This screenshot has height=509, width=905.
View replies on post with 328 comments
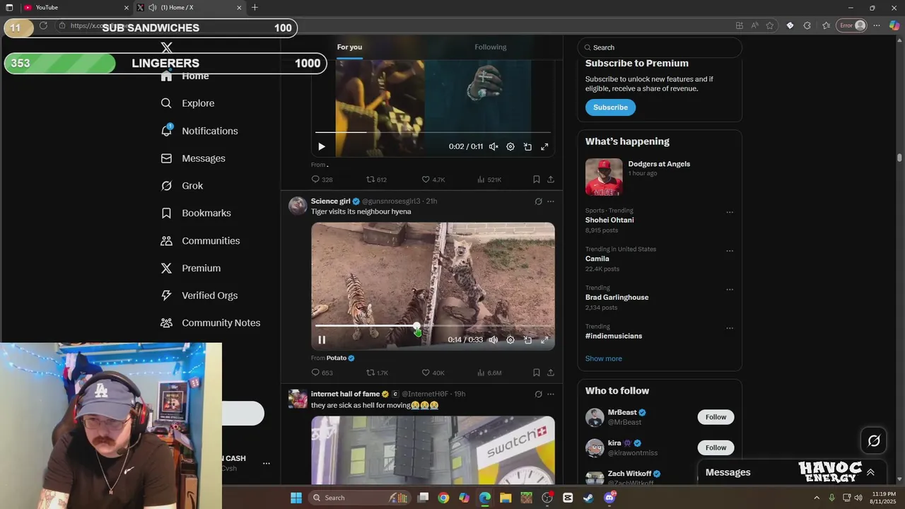pos(322,180)
